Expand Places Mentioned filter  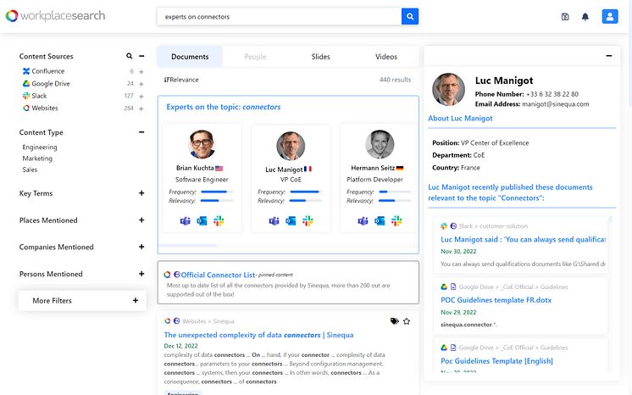coord(141,220)
